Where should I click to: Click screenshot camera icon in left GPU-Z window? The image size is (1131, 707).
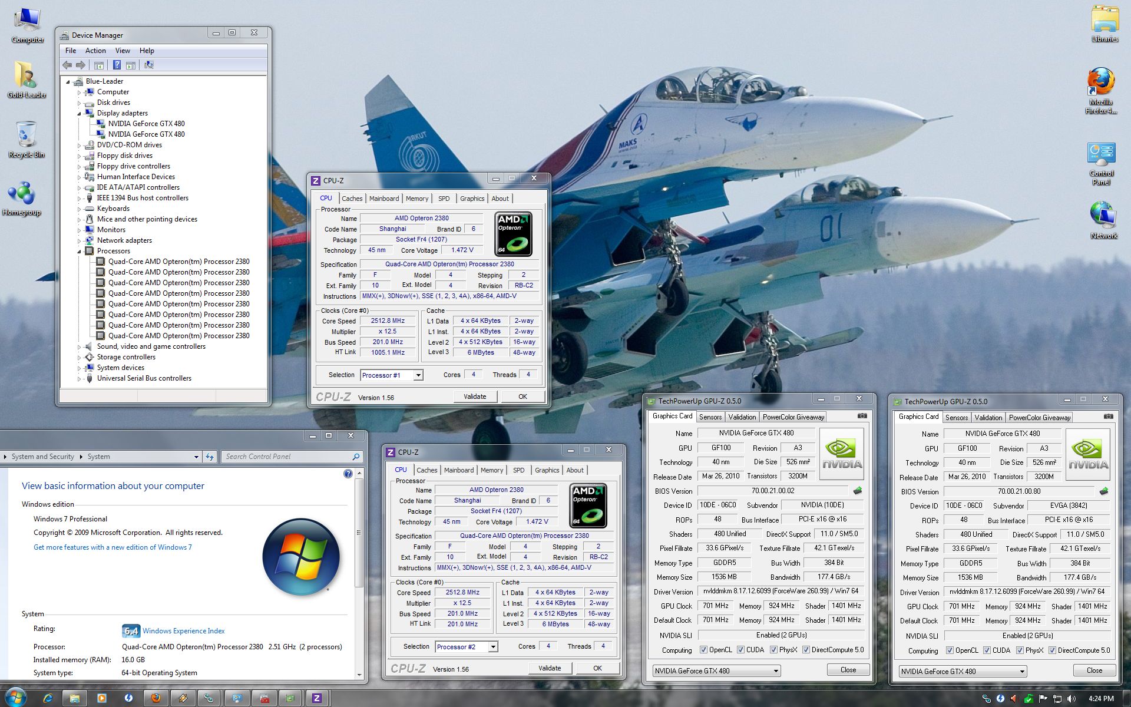click(862, 416)
